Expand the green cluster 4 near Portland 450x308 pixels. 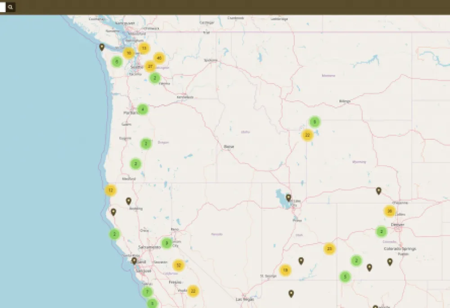(x=143, y=109)
